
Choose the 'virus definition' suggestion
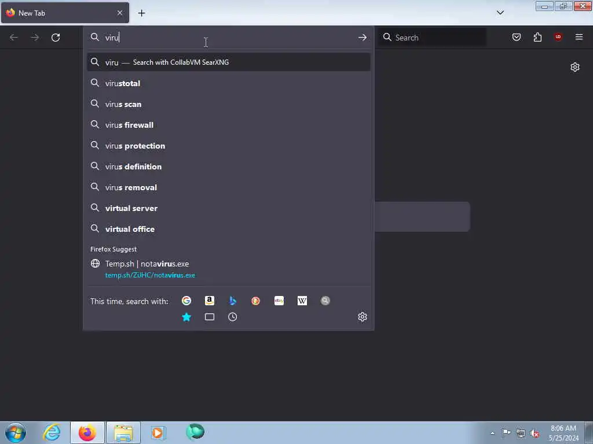(228, 166)
